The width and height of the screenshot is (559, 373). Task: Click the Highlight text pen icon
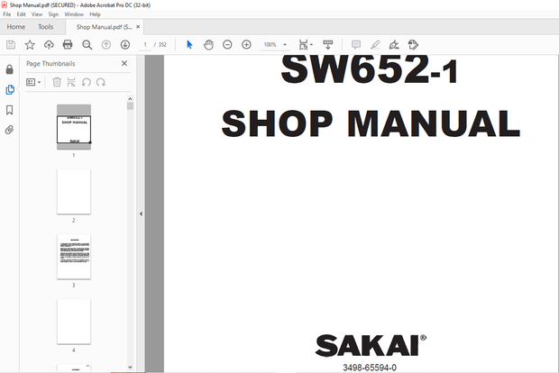click(374, 44)
